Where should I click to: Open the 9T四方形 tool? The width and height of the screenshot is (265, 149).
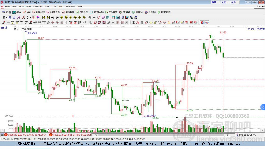(x=97, y=12)
